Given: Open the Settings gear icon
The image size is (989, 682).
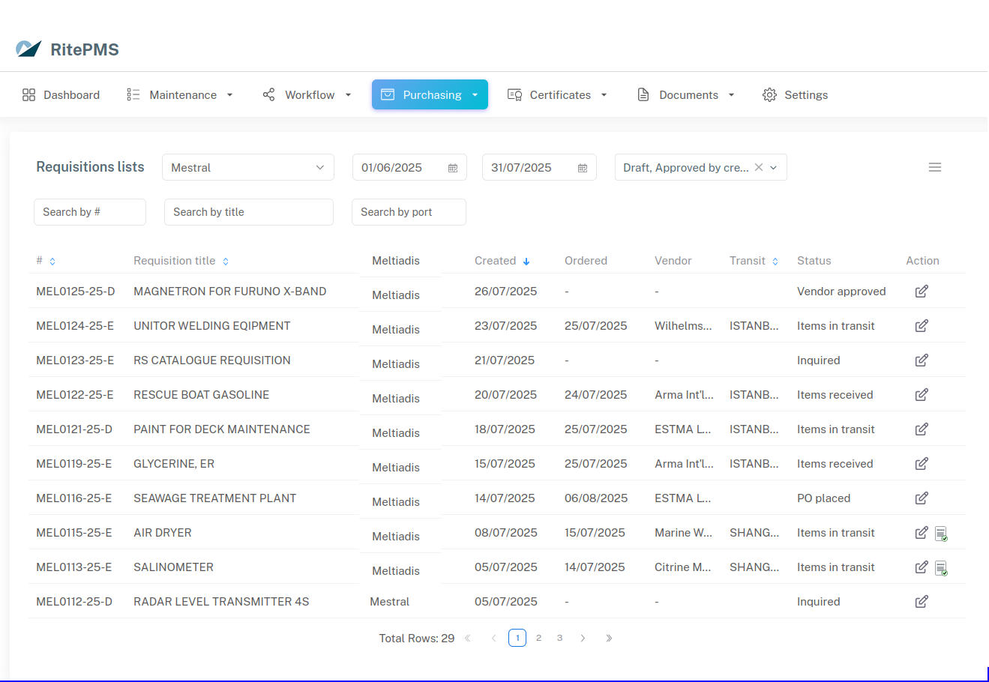Looking at the screenshot, I should 769,94.
